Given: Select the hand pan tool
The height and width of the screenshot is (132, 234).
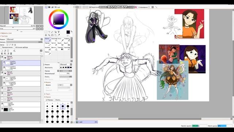Looking at the screenshot, I should 56,35.
